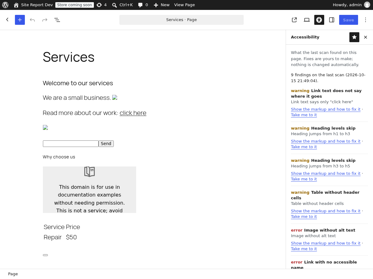The width and height of the screenshot is (373, 279).
Task: Click the 'click here' link in content
Action: point(133,113)
